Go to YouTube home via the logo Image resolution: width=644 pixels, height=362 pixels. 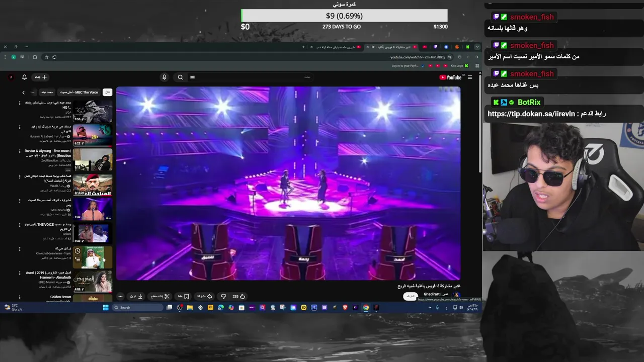(450, 77)
